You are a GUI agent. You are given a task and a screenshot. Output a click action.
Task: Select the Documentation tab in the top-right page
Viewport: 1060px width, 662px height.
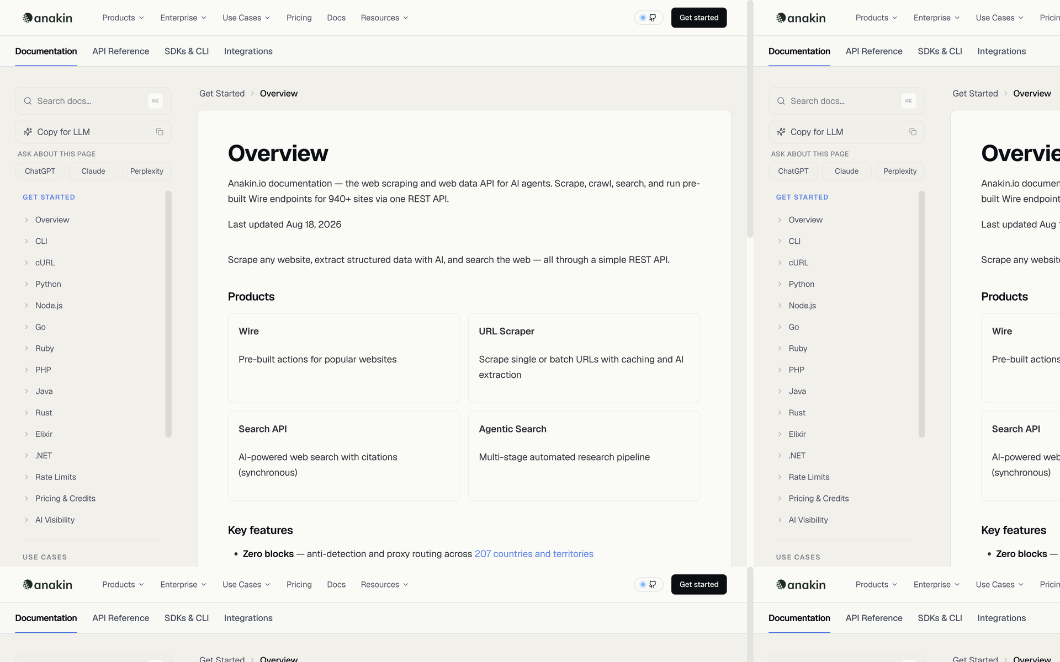pos(799,51)
